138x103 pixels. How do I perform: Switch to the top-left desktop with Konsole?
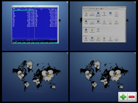click(35, 26)
